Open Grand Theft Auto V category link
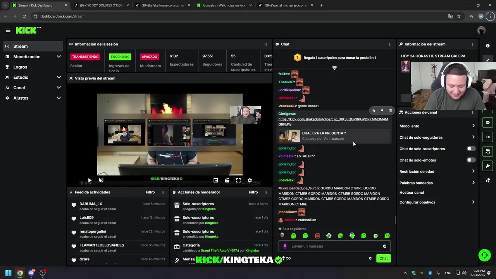 click(219, 251)
